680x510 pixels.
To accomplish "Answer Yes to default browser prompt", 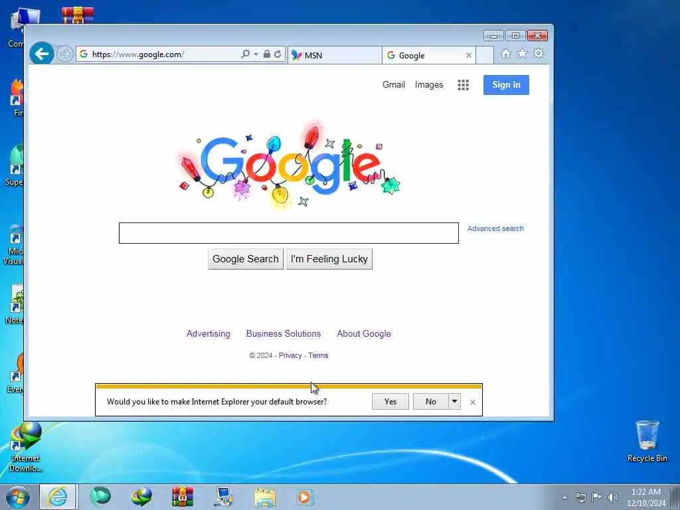I will pyautogui.click(x=390, y=402).
